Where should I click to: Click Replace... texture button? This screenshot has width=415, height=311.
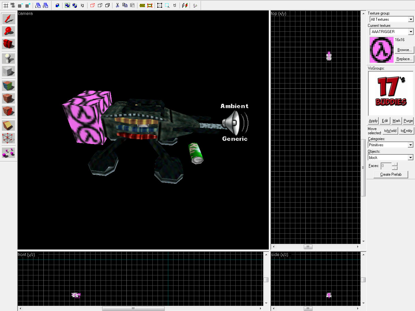click(404, 59)
